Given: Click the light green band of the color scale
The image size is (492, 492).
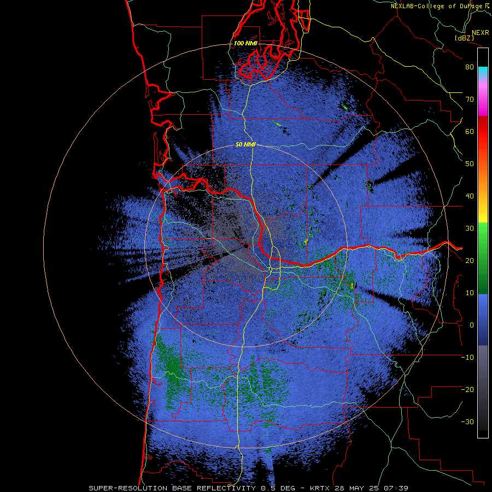Looking at the screenshot, I should tap(483, 238).
